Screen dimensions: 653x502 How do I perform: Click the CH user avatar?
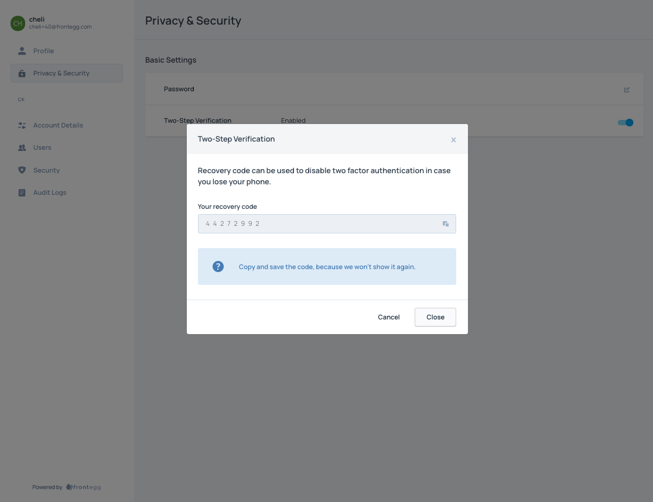18,23
